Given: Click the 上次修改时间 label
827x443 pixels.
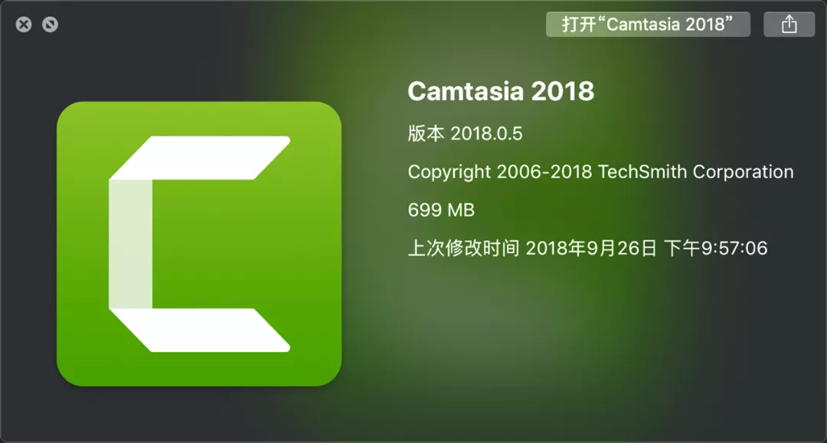Looking at the screenshot, I should (463, 248).
